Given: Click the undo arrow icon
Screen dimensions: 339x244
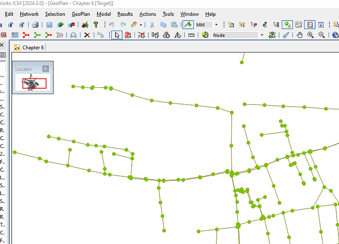Looking at the screenshot, I should [112, 25].
